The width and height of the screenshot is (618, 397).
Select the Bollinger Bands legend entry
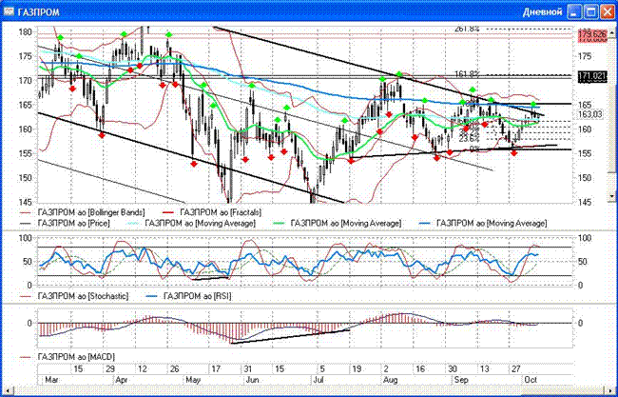point(82,212)
